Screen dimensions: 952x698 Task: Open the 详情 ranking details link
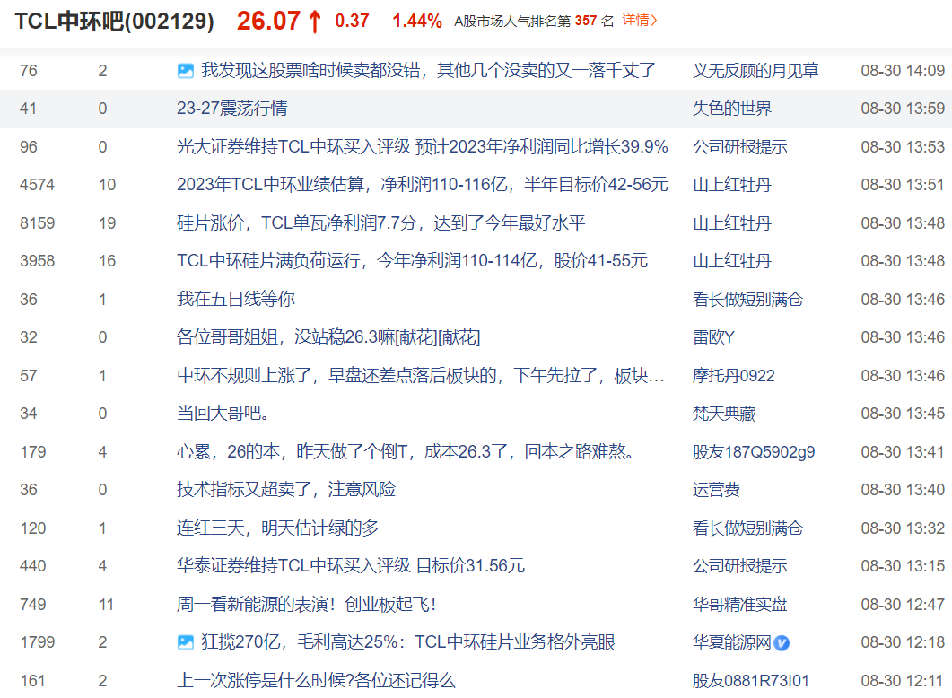coord(640,20)
